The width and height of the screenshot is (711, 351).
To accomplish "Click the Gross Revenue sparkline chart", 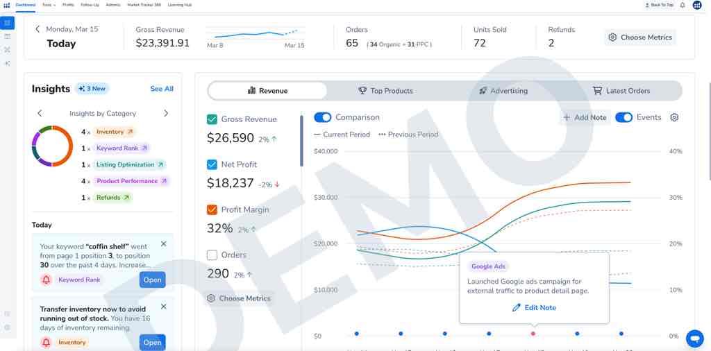I will pos(256,34).
